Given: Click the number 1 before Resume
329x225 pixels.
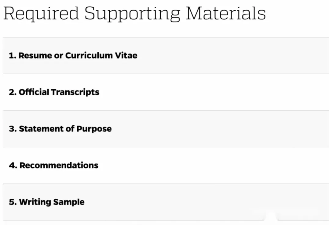Looking at the screenshot, I should point(12,56).
